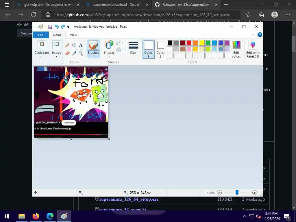The width and height of the screenshot is (296, 222).
Task: Click the Paint taskbar icon
Action: (64, 216)
